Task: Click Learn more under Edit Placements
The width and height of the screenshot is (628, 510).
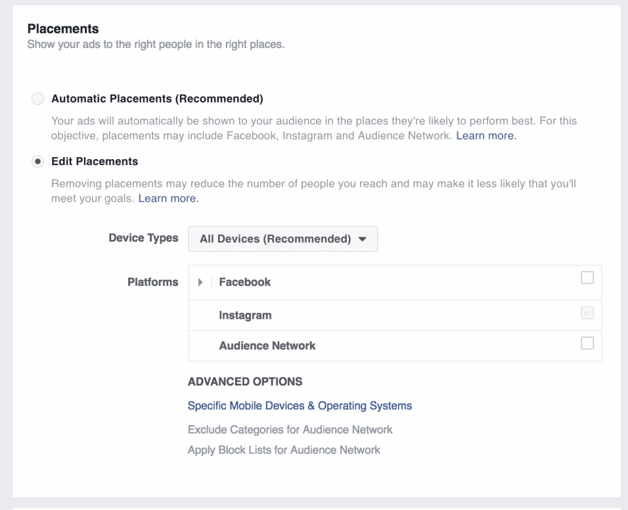Action: pos(168,198)
